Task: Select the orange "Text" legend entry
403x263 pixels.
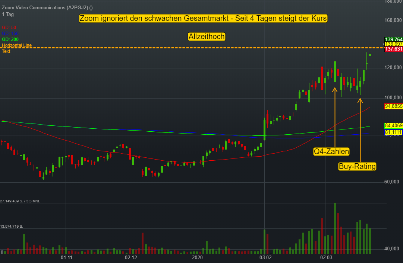Action: [6, 51]
